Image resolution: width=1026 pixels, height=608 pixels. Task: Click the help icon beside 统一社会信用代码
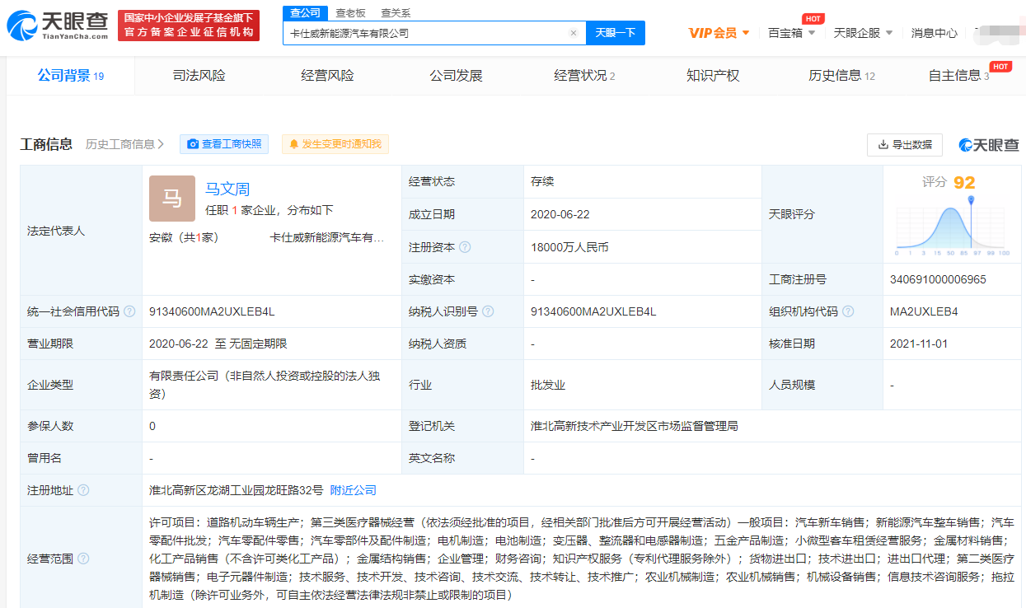[x=130, y=311]
